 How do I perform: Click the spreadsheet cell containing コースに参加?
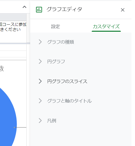click(13, 32)
